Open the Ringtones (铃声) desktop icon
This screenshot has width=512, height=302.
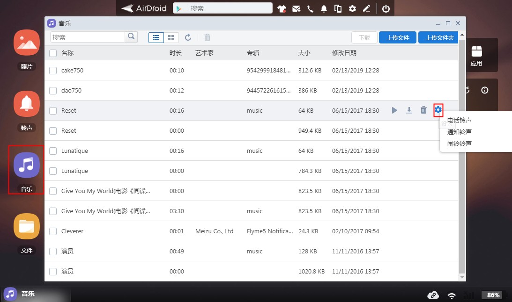(x=26, y=104)
